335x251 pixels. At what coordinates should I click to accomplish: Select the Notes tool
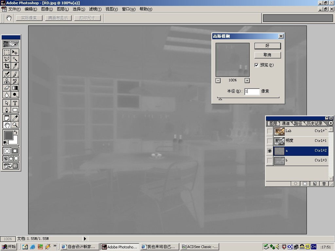7,118
